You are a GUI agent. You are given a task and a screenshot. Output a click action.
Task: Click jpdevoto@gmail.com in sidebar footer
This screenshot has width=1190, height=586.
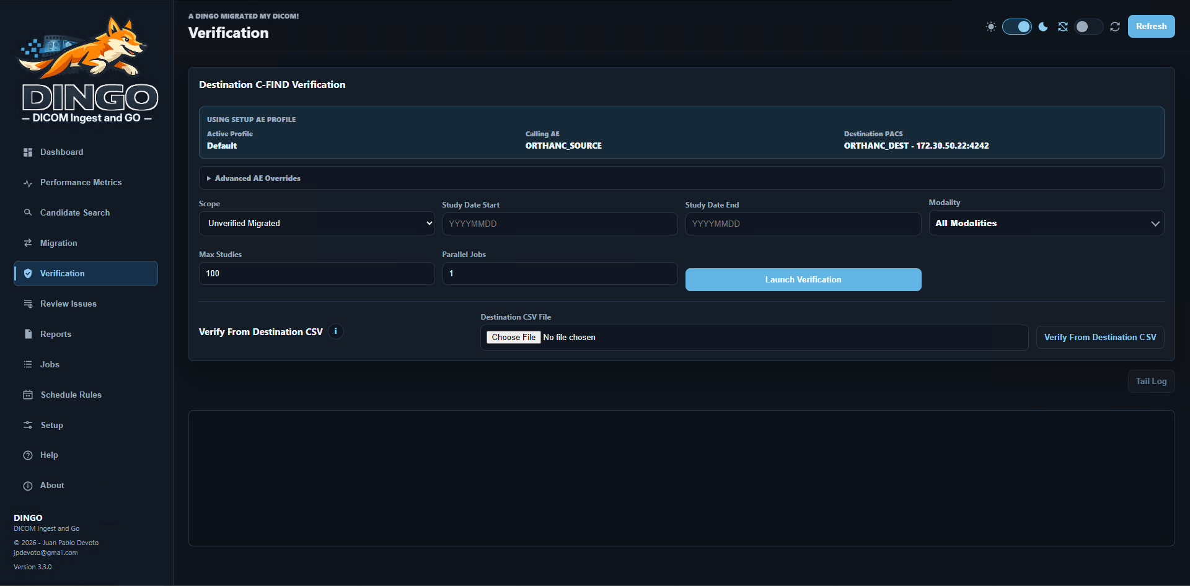46,553
